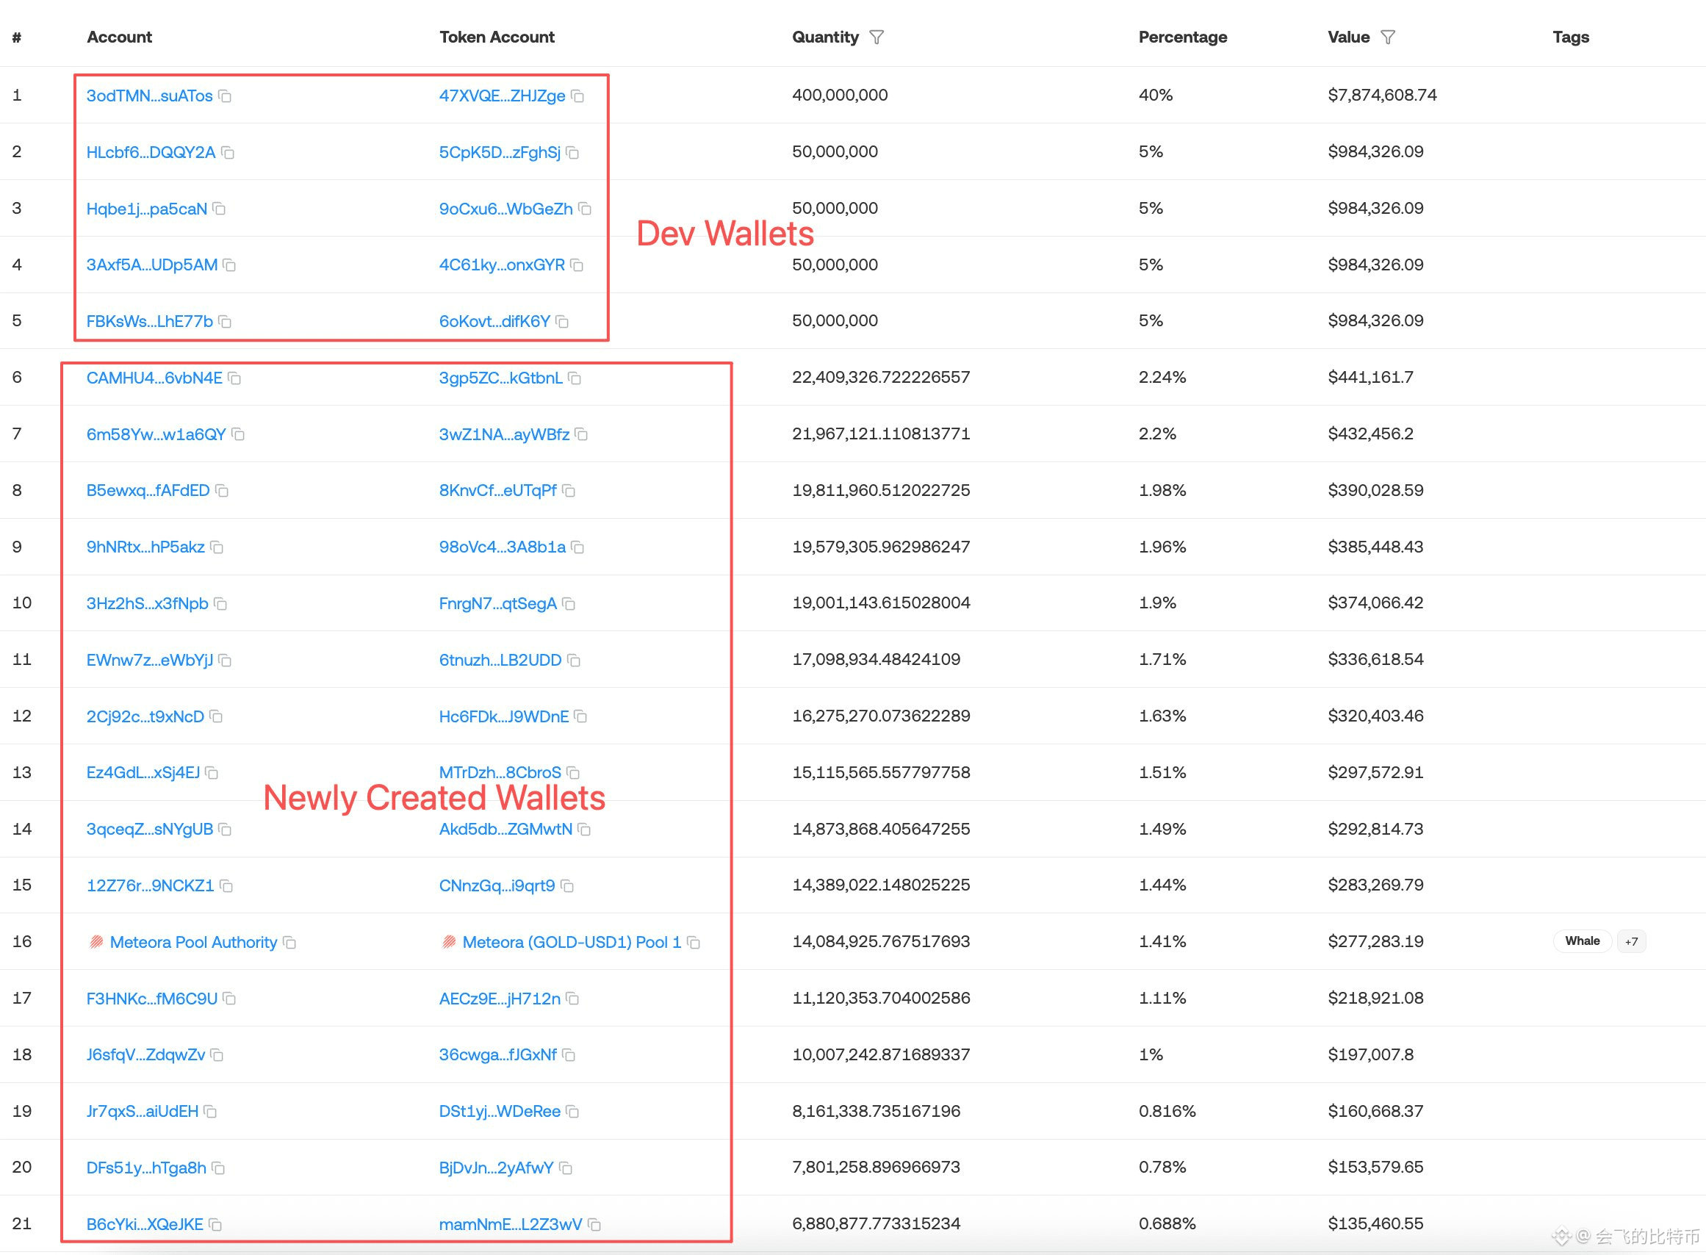Click the value $7,874,608.74

point(1383,95)
